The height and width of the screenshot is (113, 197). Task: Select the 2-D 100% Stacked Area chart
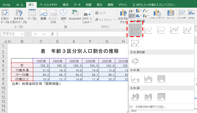(161, 79)
